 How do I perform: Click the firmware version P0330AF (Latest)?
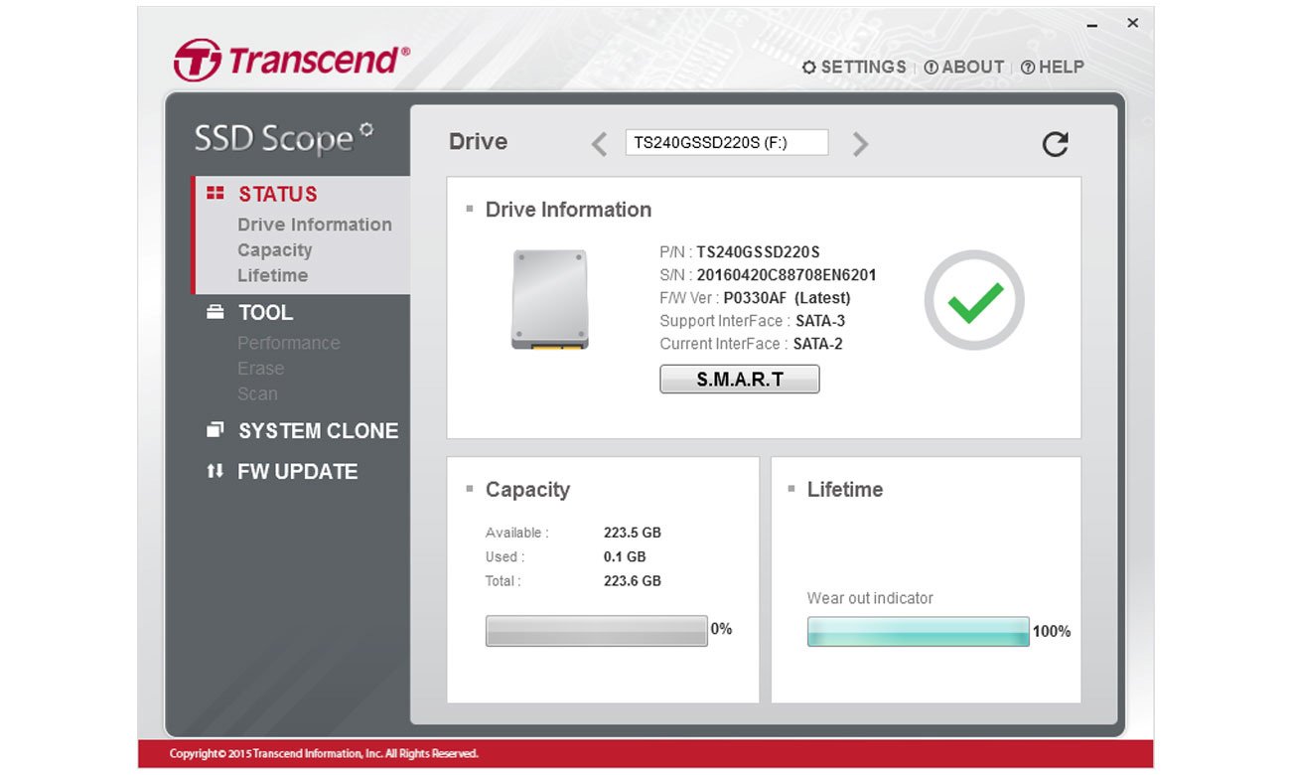pos(787,298)
